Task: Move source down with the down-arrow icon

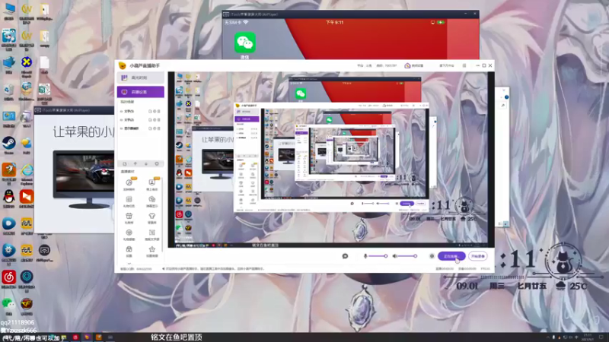Action: (x=146, y=164)
